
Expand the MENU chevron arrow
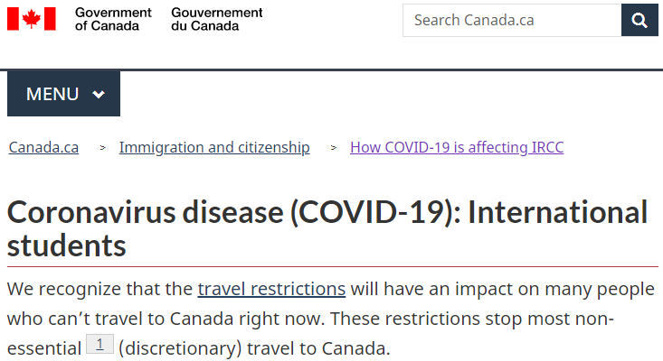(99, 95)
